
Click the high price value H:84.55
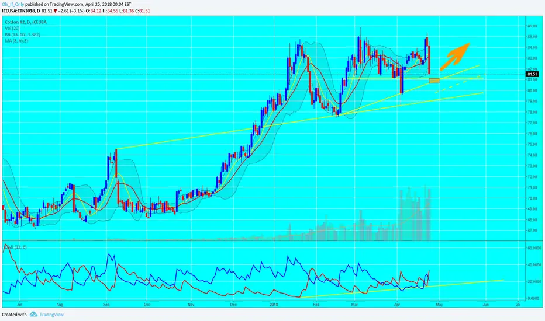[110, 11]
